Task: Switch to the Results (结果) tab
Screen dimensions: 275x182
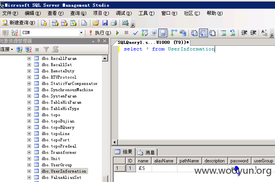Action: pos(124,152)
